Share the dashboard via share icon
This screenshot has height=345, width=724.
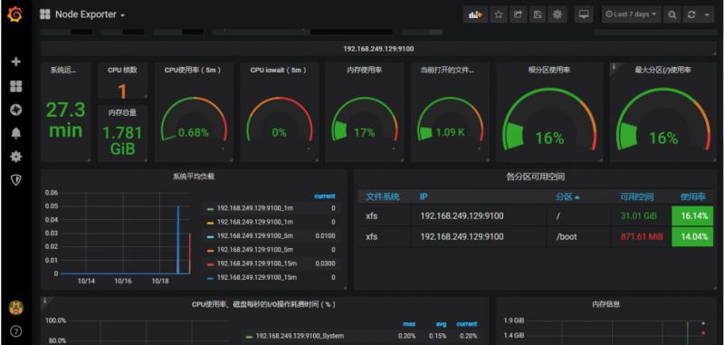[518, 14]
